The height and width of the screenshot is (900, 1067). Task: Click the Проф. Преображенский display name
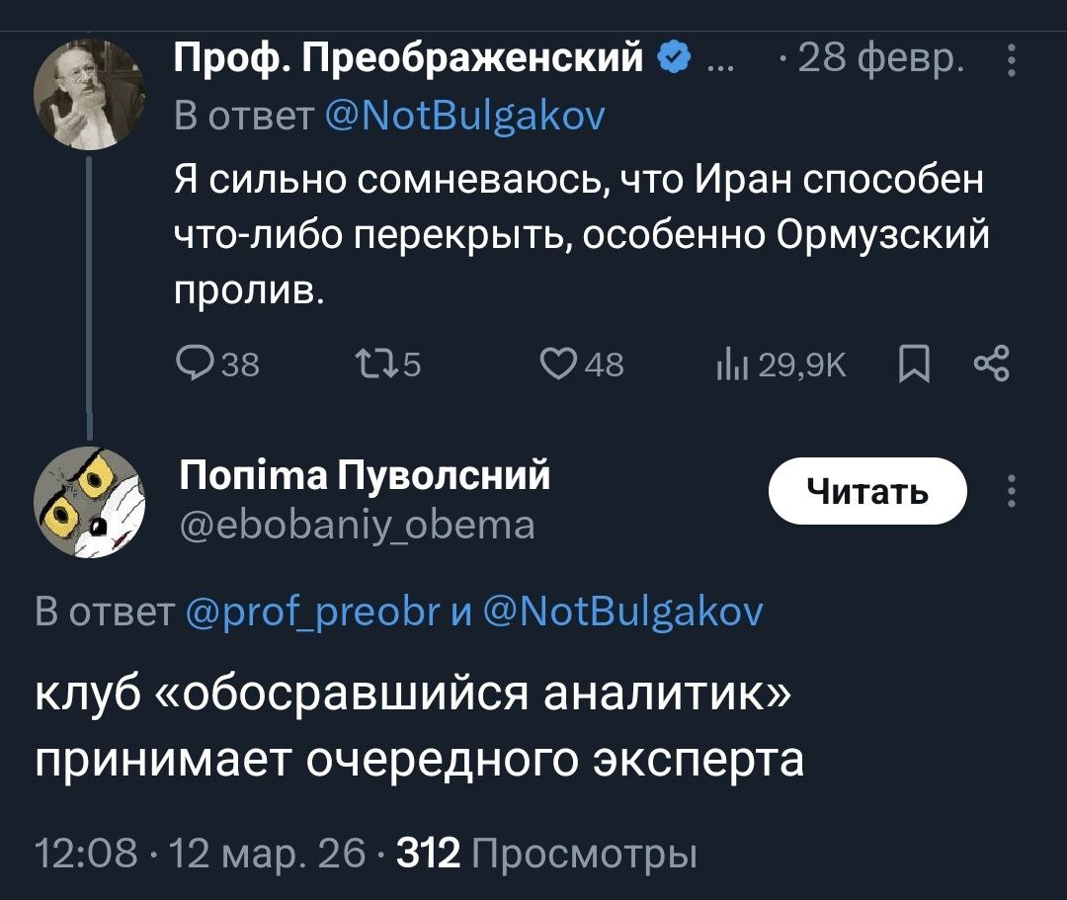coord(410,60)
